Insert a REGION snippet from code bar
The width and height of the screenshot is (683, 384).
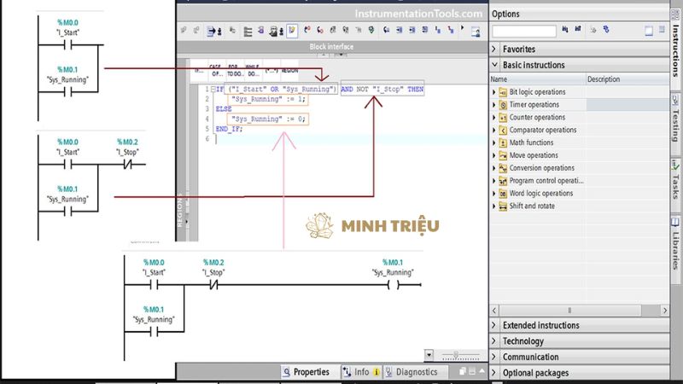tap(289, 70)
